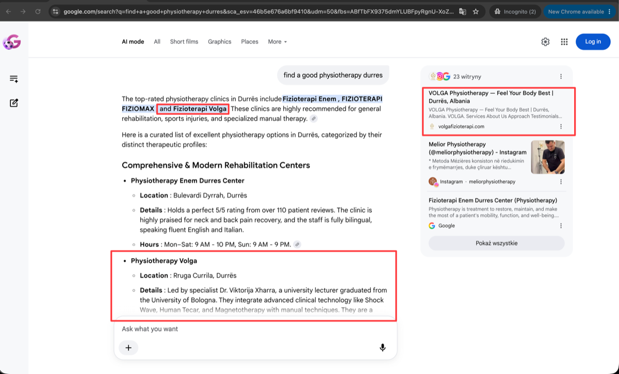
Task: Open options menu for volgafizioterapi.com result
Action: point(561,126)
